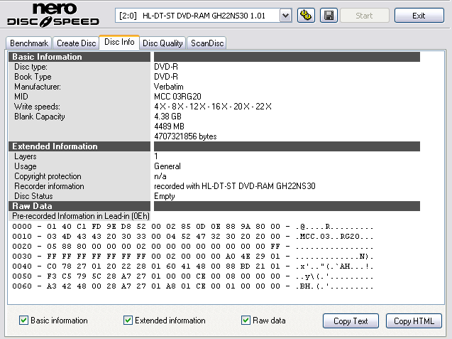Click the Copy HTML button
The width and height of the screenshot is (452, 339).
(418, 321)
